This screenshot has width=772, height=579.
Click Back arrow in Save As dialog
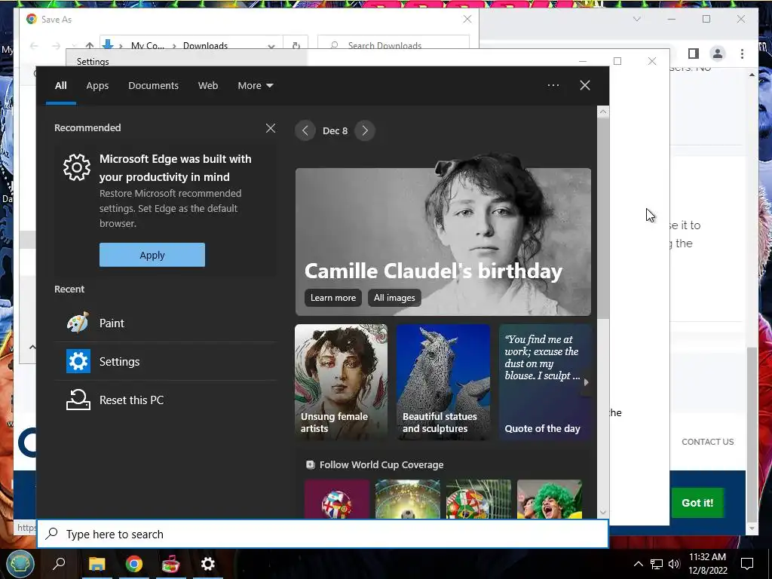[34, 46]
